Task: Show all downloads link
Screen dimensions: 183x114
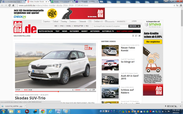Action: tap(172, 106)
